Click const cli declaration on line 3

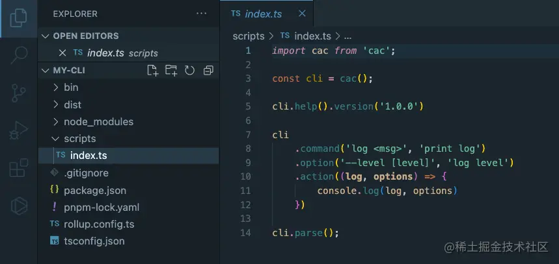(x=297, y=78)
